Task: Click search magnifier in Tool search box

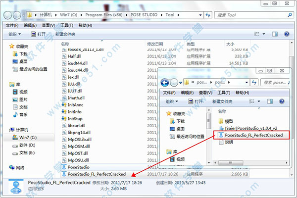Action: [290, 15]
